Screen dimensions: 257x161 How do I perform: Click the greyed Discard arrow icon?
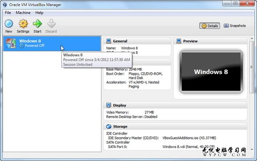[51, 24]
